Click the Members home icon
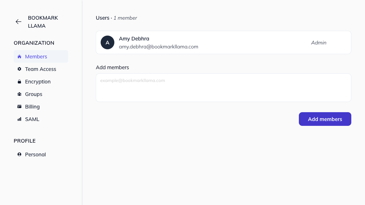The height and width of the screenshot is (205, 365). pyautogui.click(x=19, y=56)
